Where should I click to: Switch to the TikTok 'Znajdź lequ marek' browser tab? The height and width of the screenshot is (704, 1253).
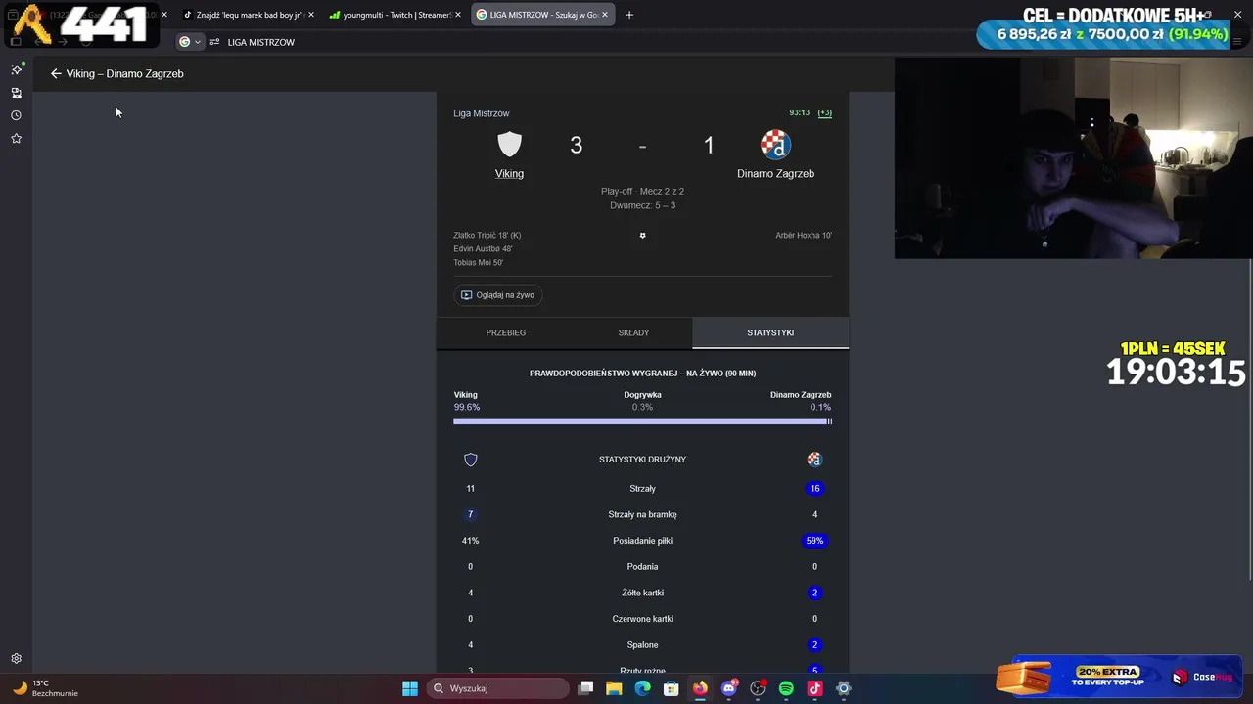tap(249, 15)
